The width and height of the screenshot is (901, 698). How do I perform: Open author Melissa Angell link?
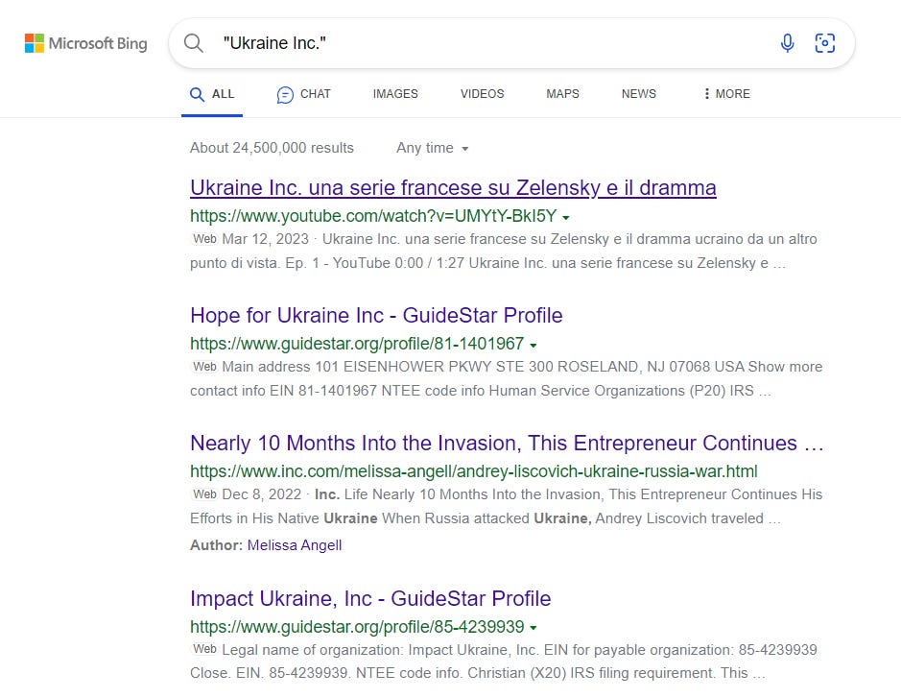(x=295, y=545)
